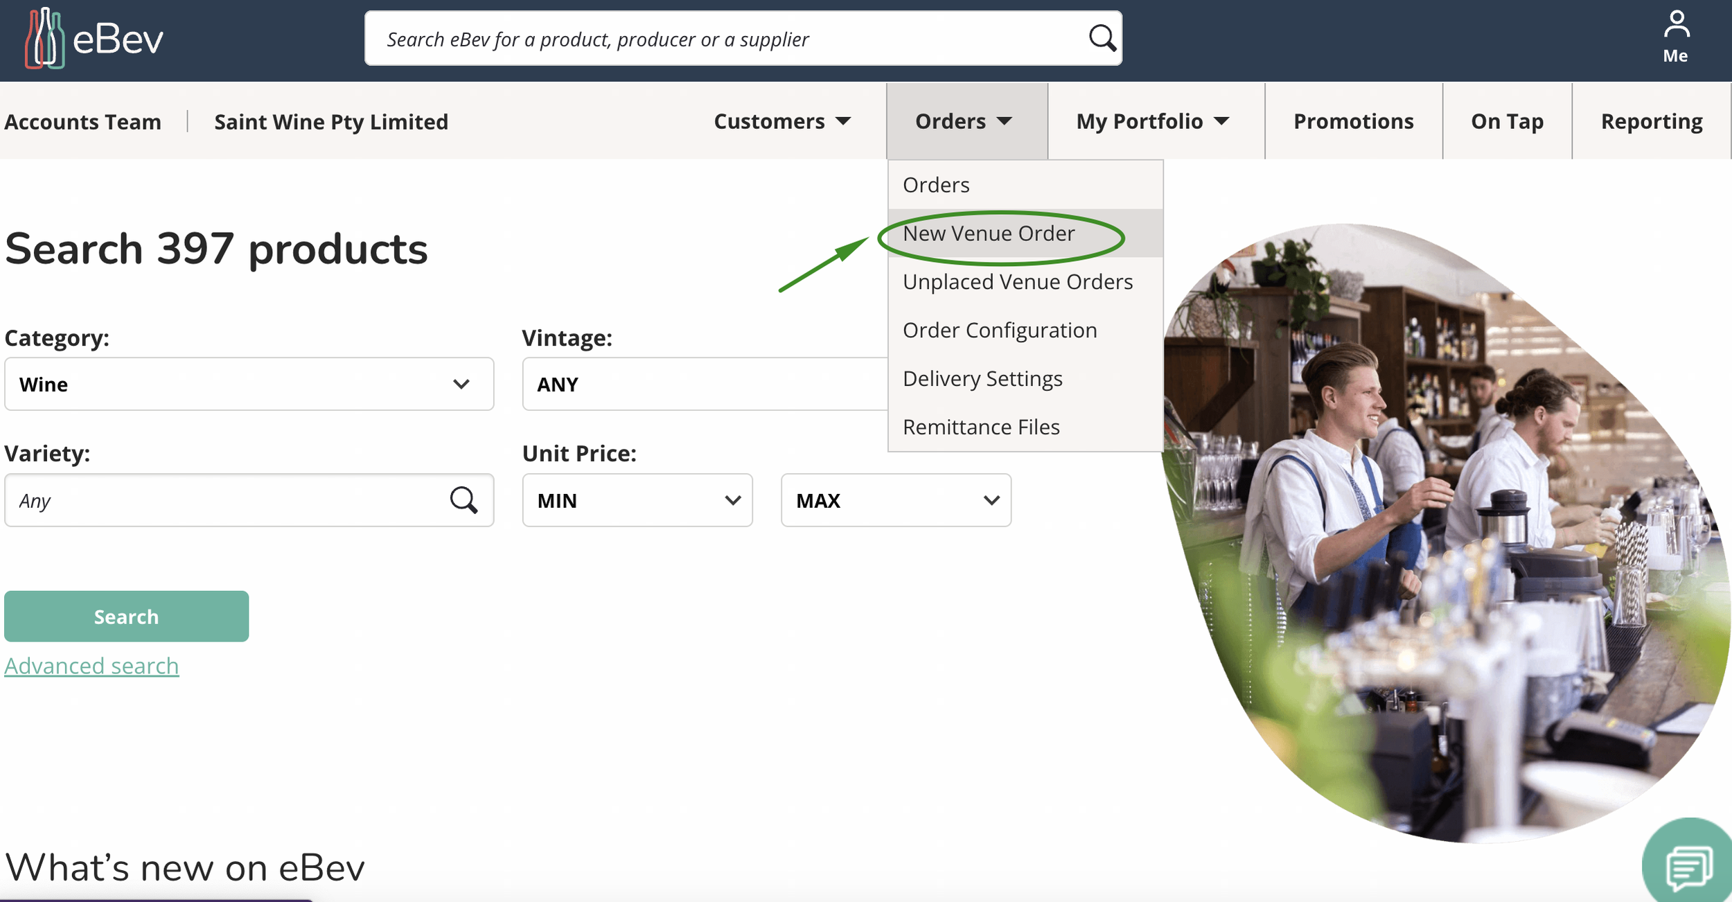Open the live chat bubble icon

1688,866
